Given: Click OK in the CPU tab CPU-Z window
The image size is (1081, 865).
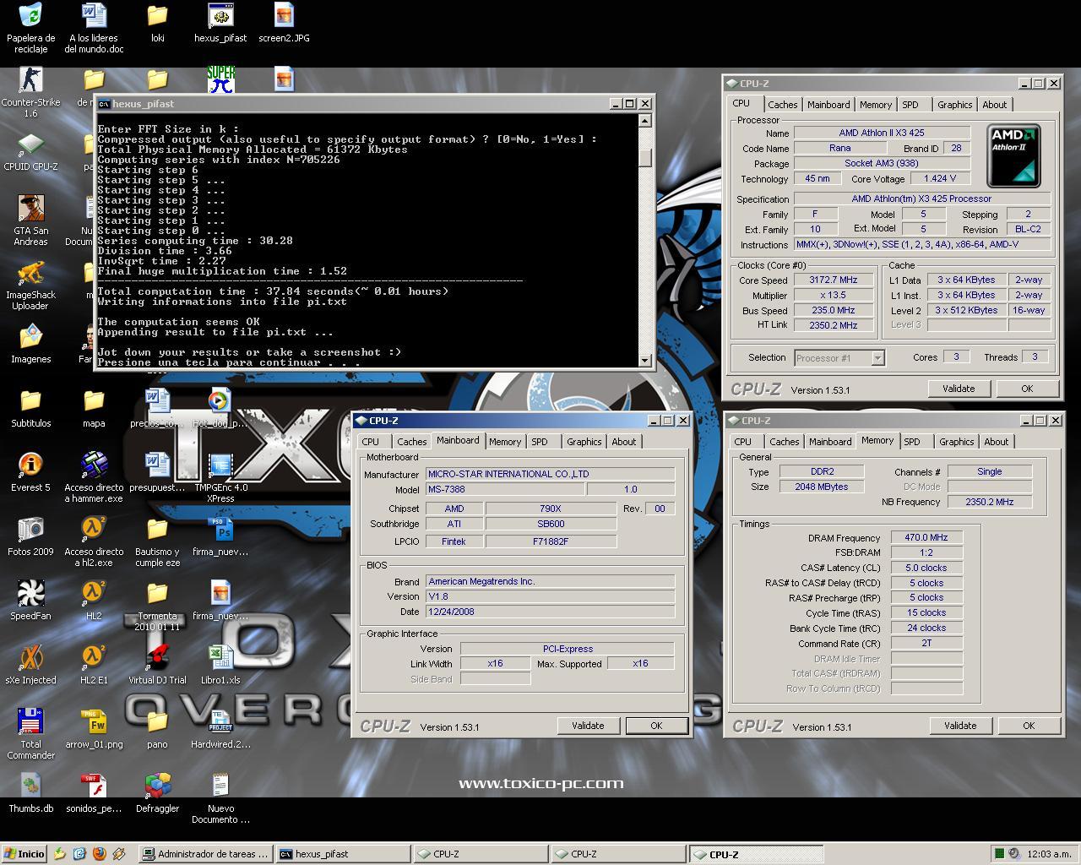Looking at the screenshot, I should (1027, 389).
